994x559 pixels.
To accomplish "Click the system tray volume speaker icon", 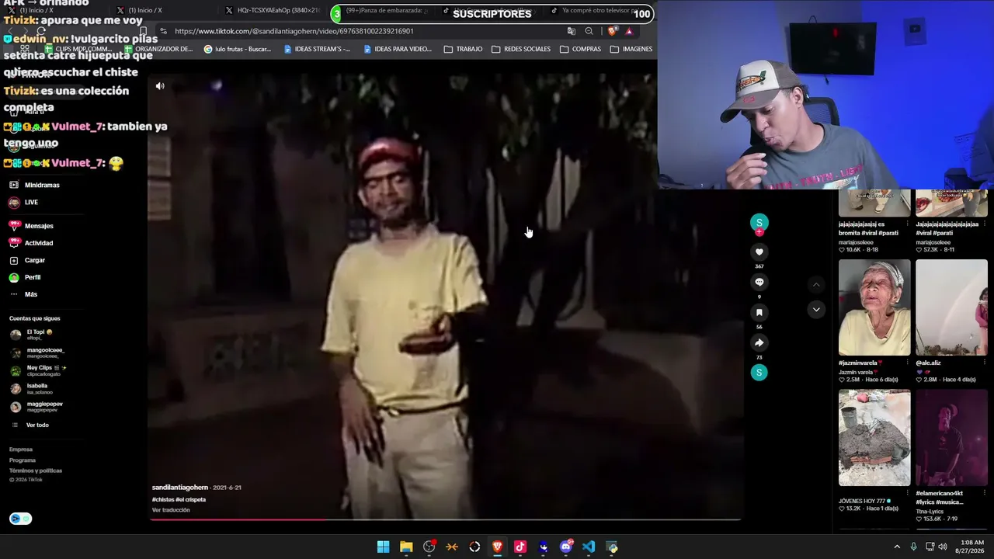I will (943, 547).
